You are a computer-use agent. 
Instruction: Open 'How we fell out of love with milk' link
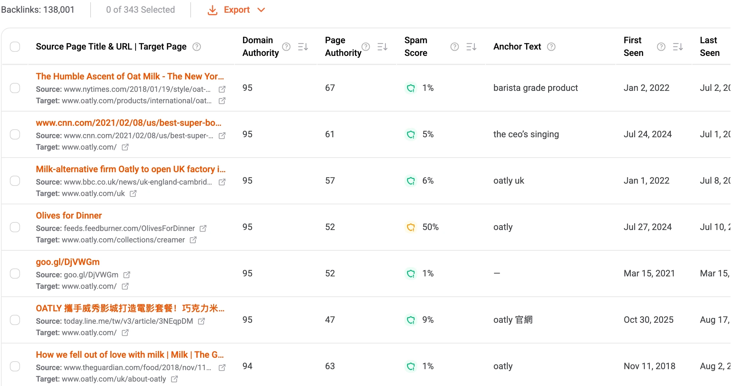click(130, 355)
